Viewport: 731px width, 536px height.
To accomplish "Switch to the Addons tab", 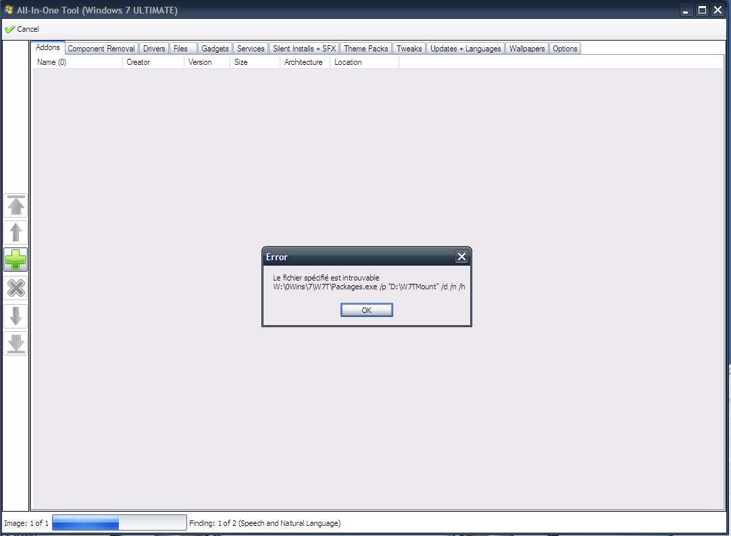I will pos(47,47).
